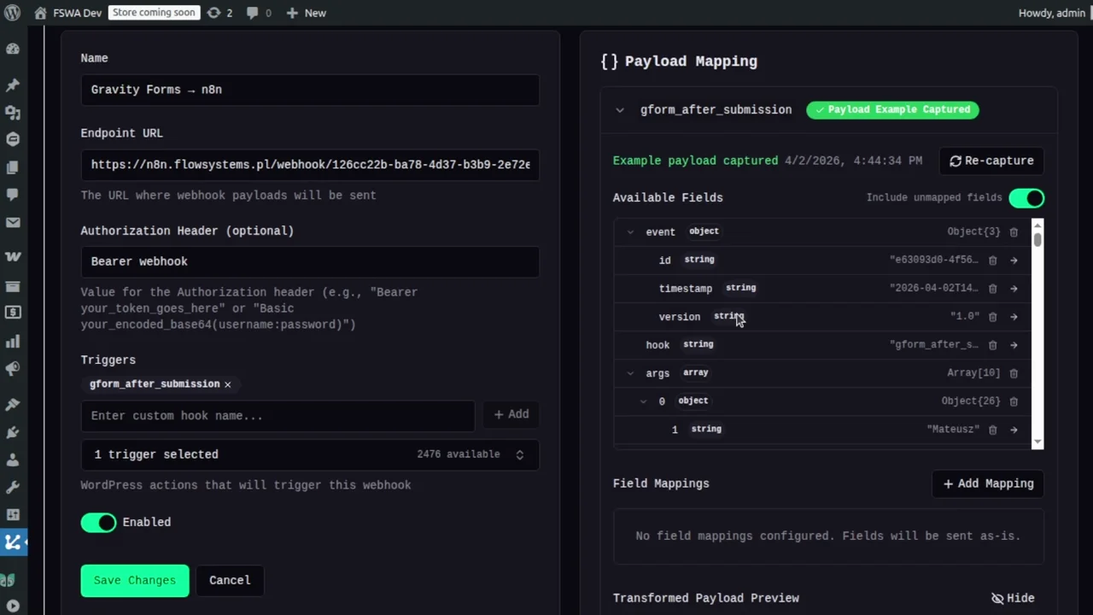The width and height of the screenshot is (1093, 615).
Task: Delete the timestamp field with trash icon
Action: pos(992,289)
